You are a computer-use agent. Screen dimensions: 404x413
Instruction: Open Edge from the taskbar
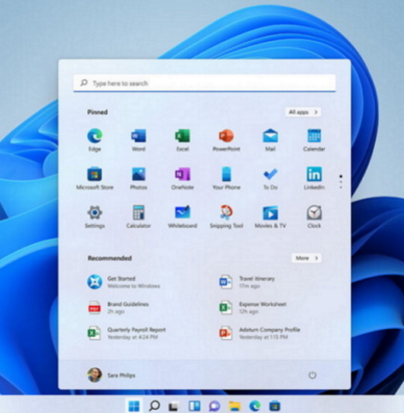tap(255, 405)
